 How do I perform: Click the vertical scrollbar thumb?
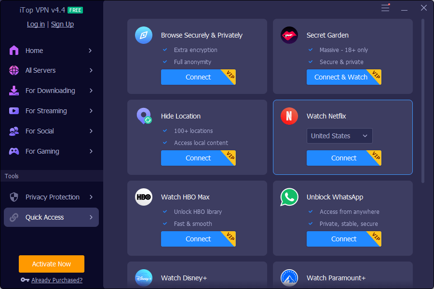coord(422,101)
